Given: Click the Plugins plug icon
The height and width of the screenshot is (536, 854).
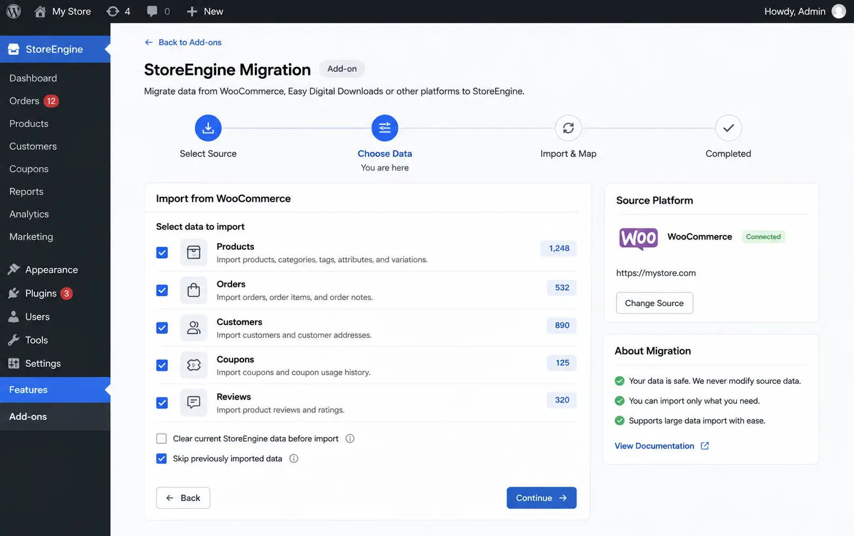Looking at the screenshot, I should pos(14,293).
